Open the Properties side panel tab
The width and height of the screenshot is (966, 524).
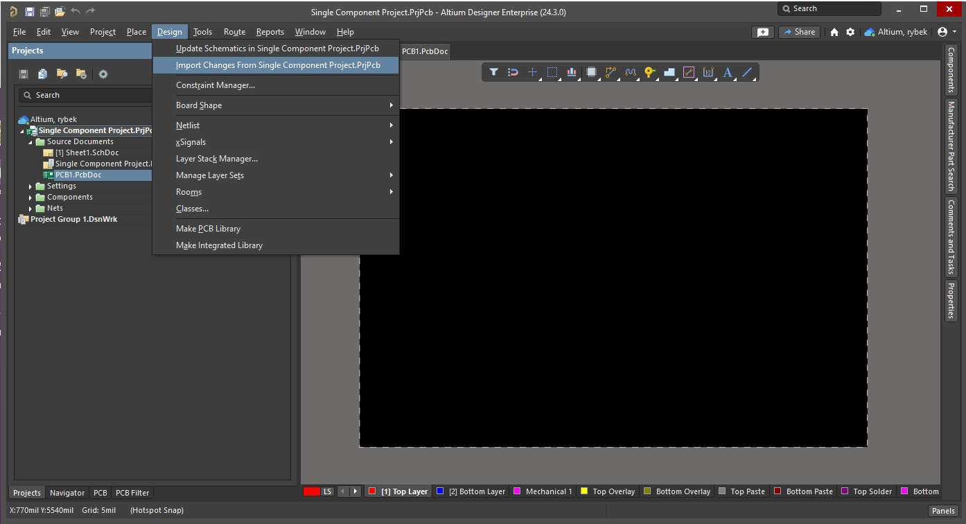point(951,301)
